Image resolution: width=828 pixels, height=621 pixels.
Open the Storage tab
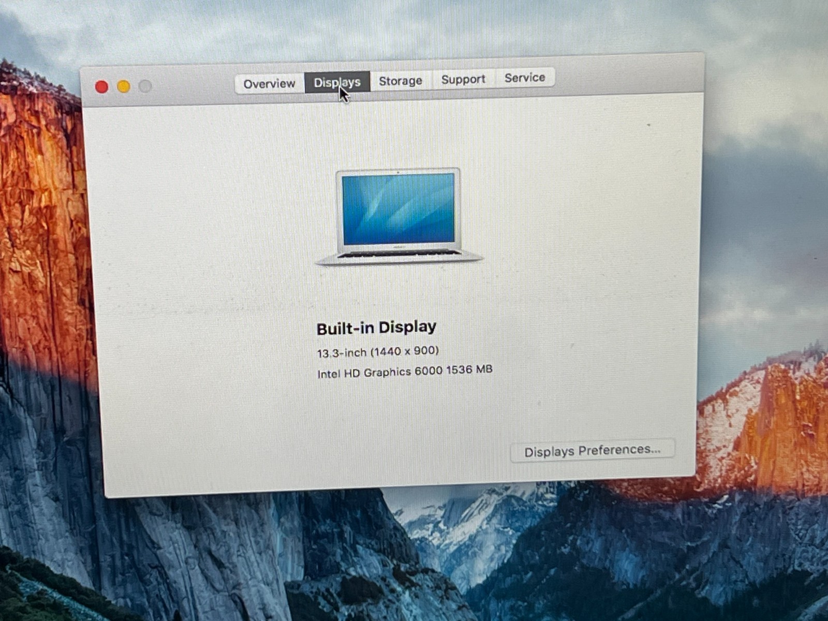coord(401,81)
